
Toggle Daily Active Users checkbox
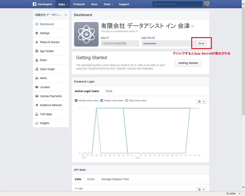pyautogui.click(x=127, y=101)
